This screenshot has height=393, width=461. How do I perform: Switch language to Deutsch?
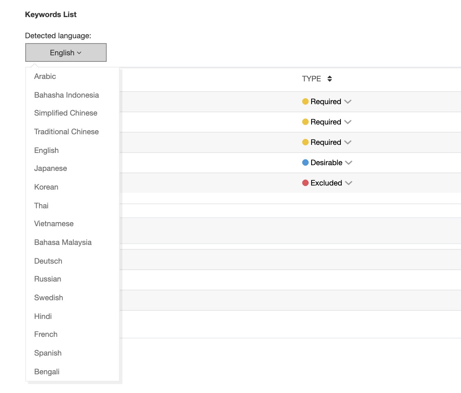click(48, 261)
